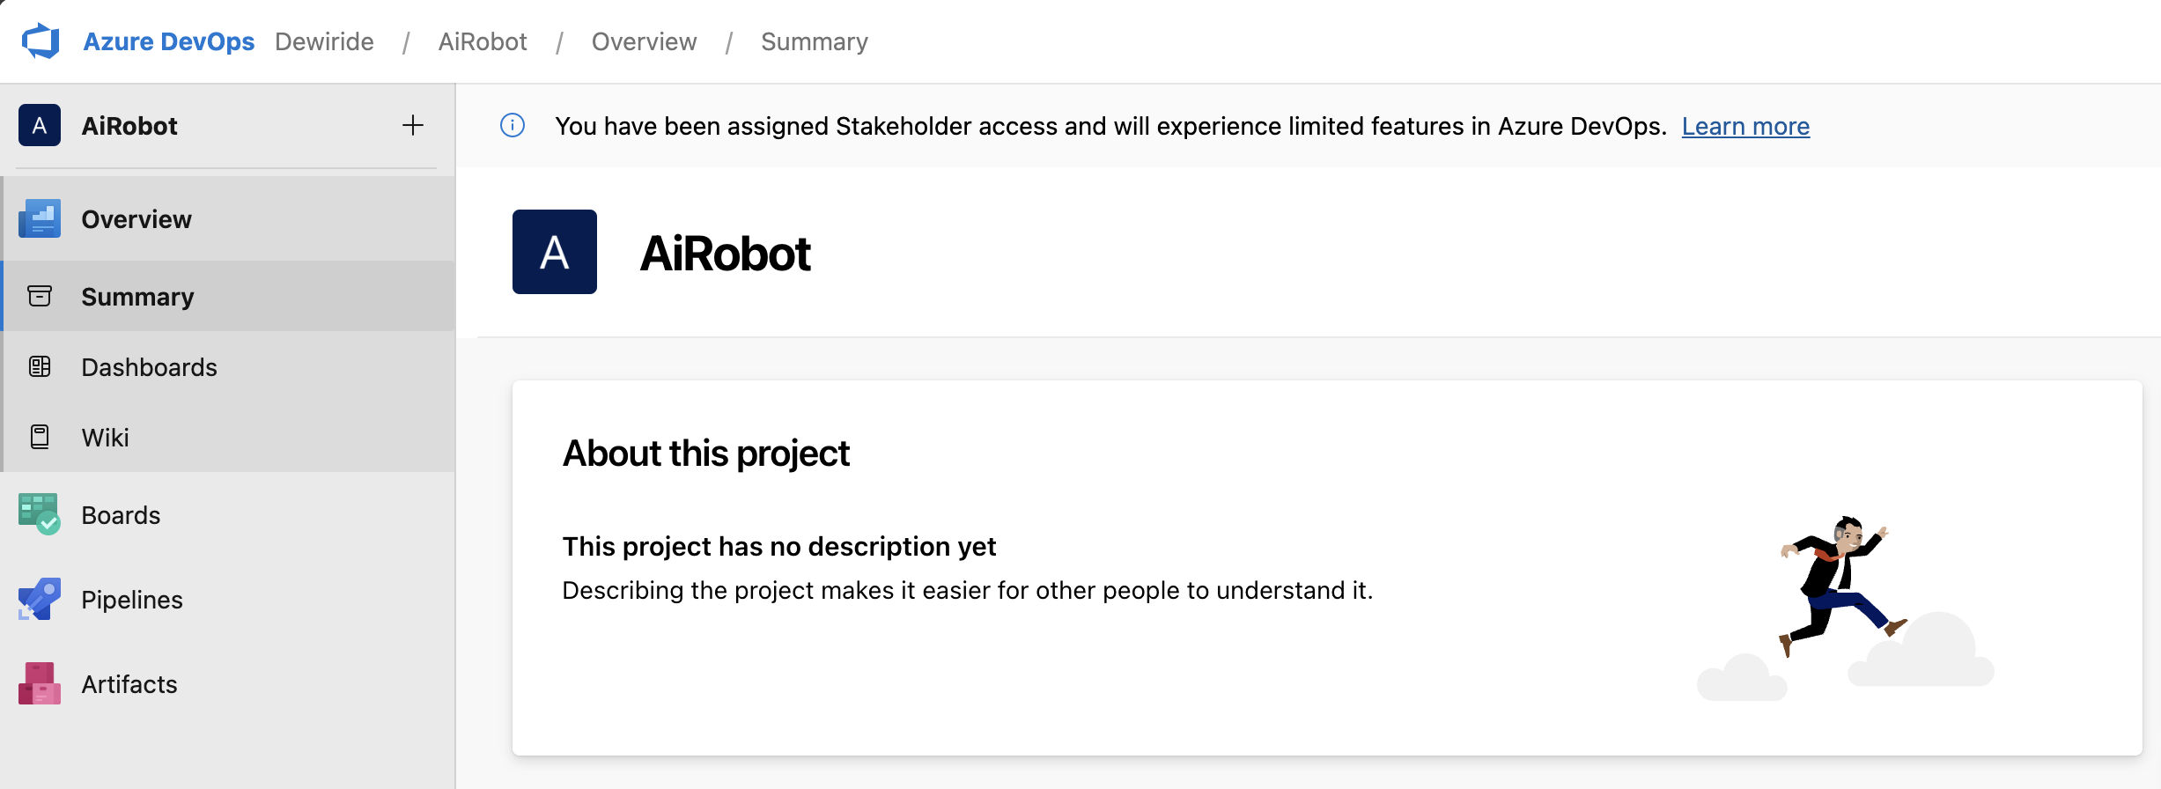Open Overview from the breadcrumb
The width and height of the screenshot is (2161, 789).
coord(644,41)
